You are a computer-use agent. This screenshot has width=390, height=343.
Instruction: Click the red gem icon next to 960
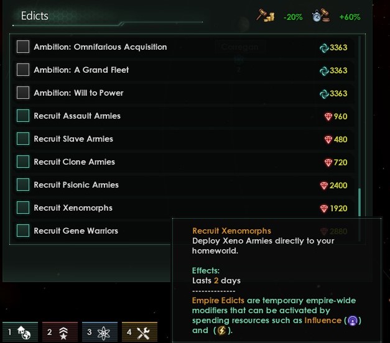[x=328, y=117]
